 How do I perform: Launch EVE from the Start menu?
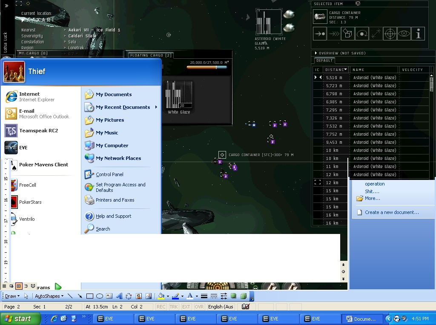tap(23, 148)
